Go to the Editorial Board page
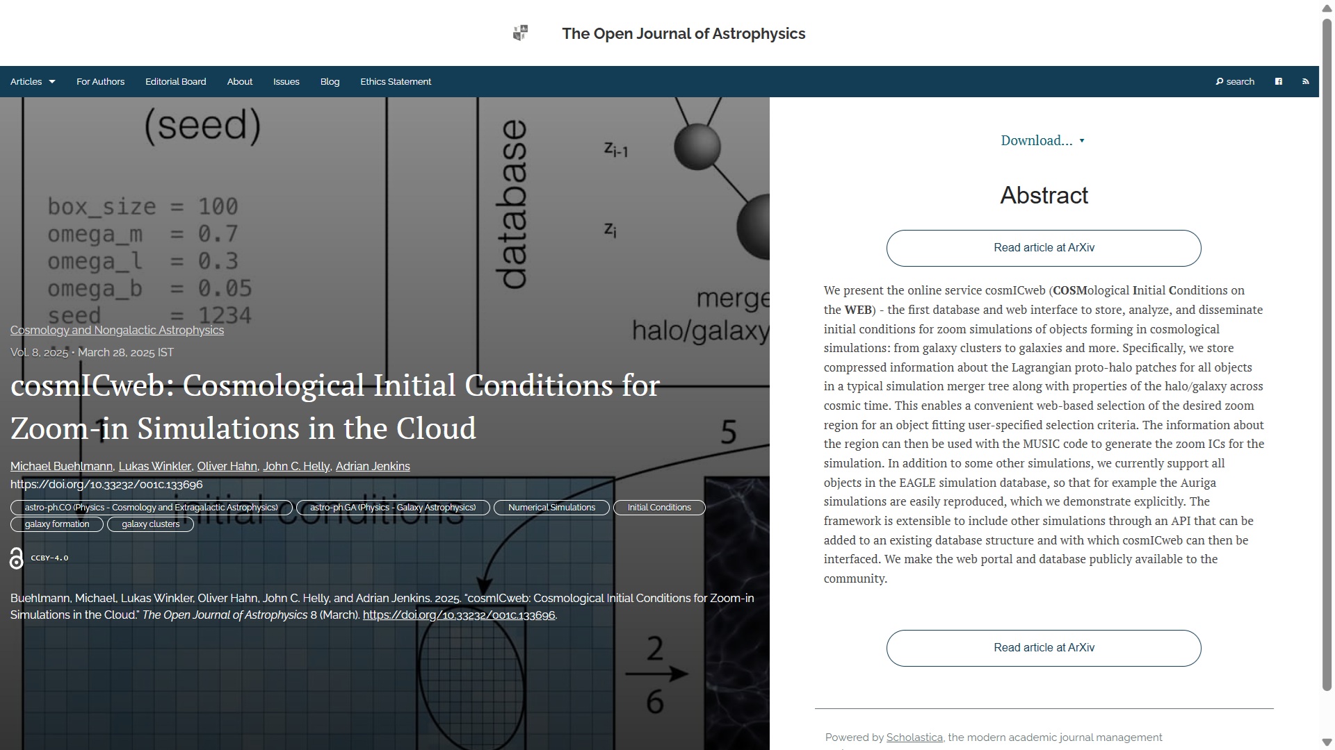Screen dimensions: 1335x750 click(x=175, y=82)
